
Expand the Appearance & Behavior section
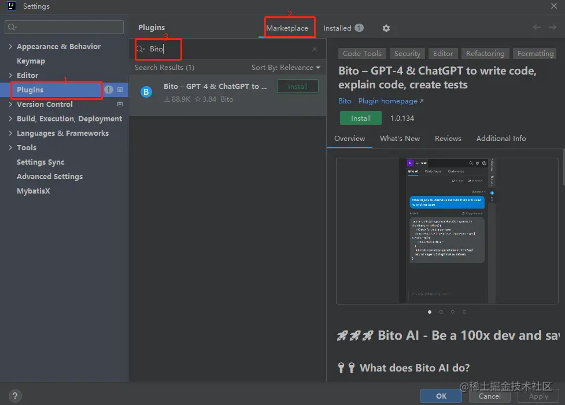10,46
